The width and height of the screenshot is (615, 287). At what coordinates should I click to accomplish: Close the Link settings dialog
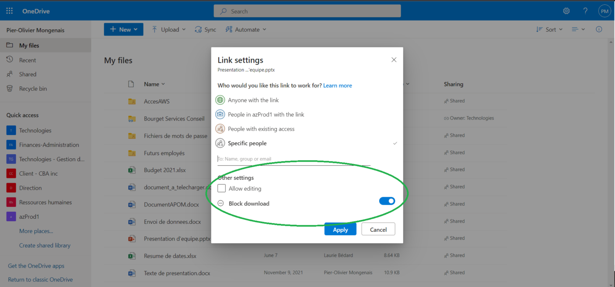pos(394,60)
